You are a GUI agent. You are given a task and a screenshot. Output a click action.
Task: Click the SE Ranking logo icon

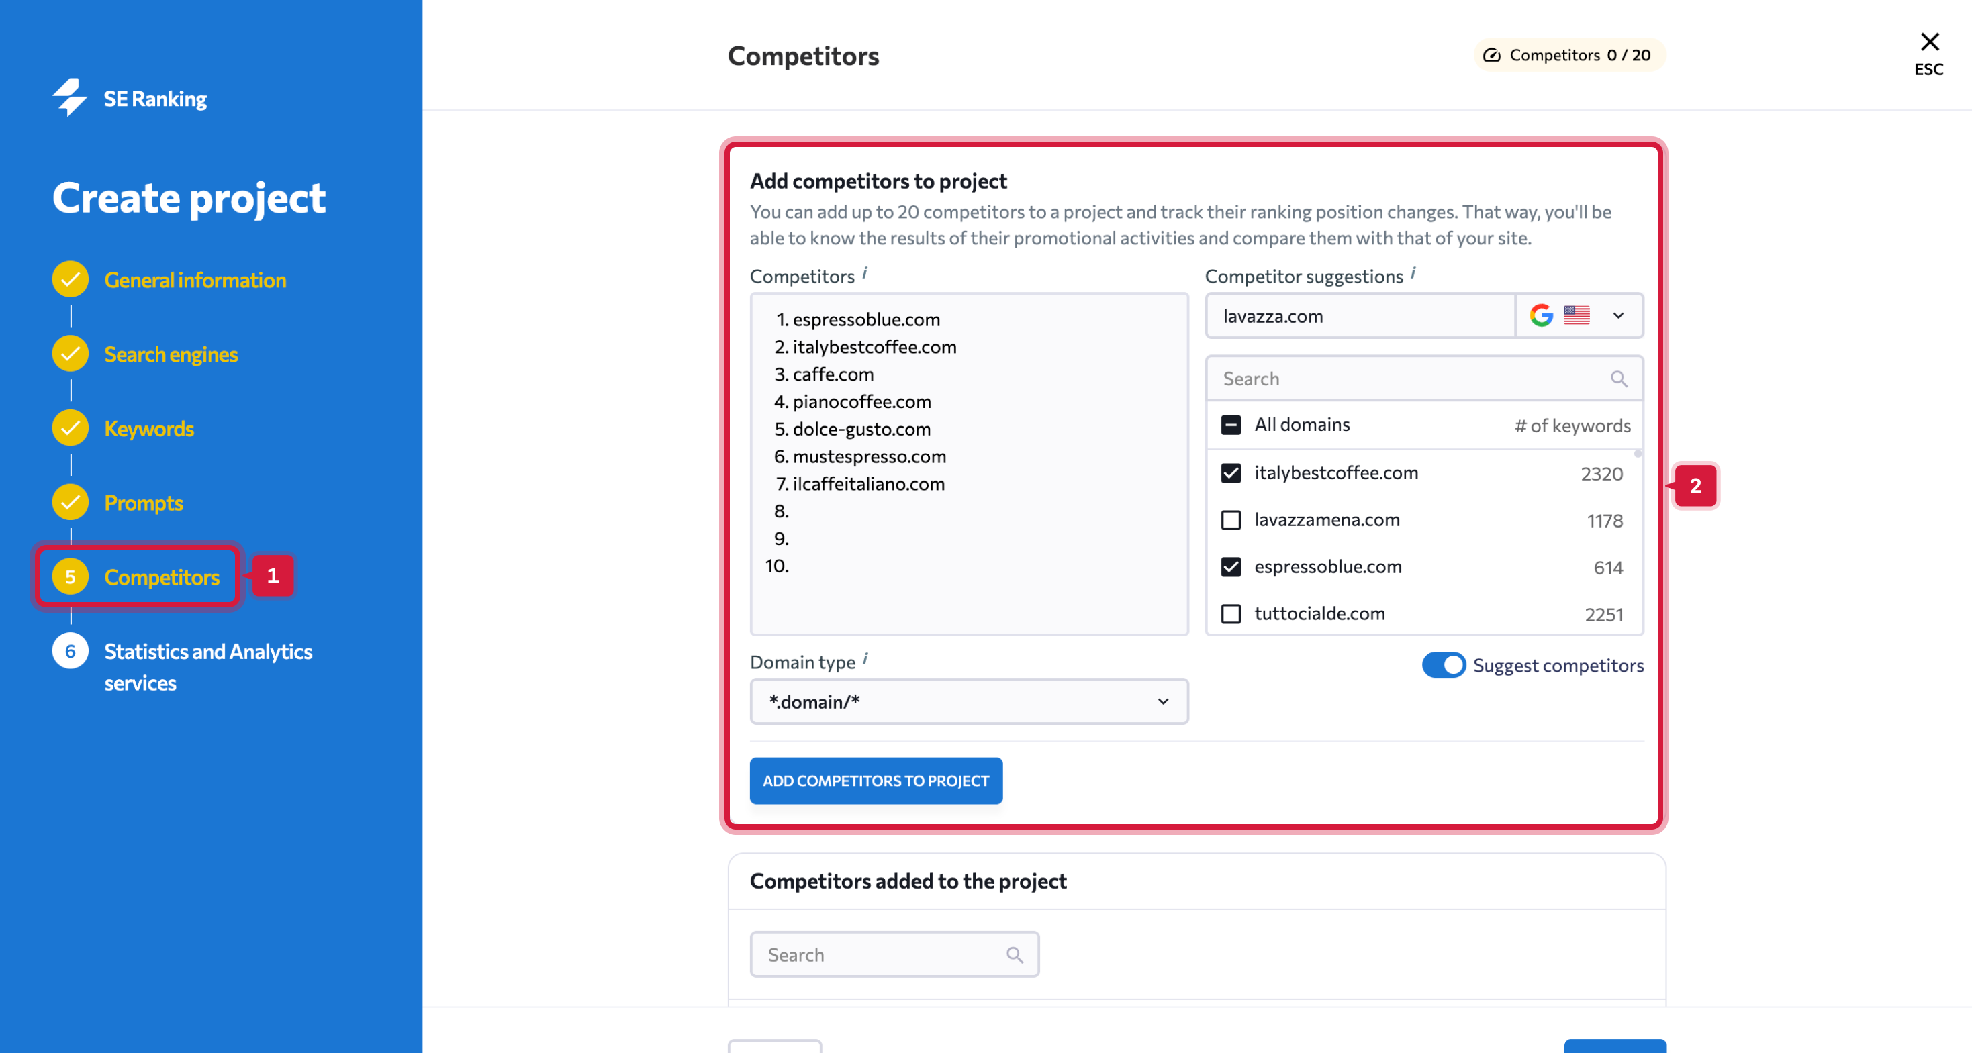click(x=70, y=97)
